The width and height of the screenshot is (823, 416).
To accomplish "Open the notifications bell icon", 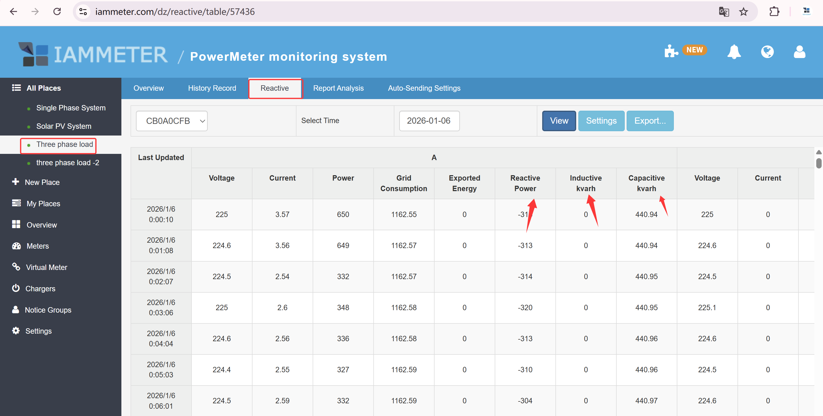I will click(x=734, y=52).
